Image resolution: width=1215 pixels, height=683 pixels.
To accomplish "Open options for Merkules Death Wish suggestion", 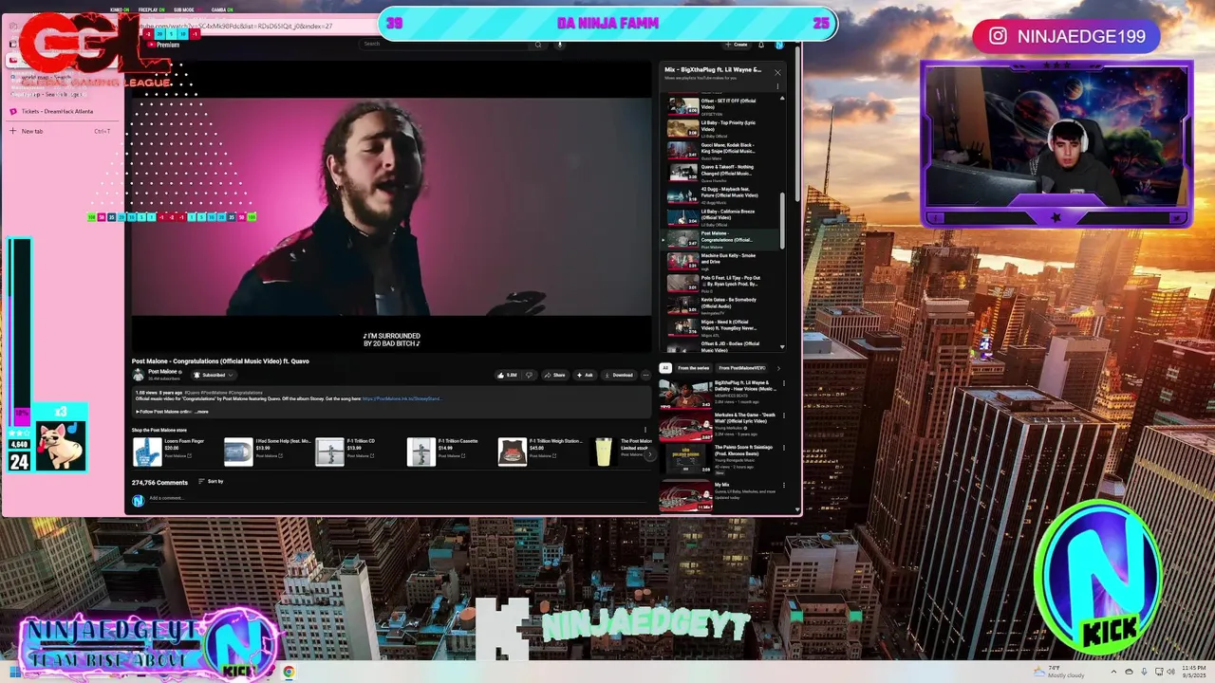I will [x=784, y=415].
